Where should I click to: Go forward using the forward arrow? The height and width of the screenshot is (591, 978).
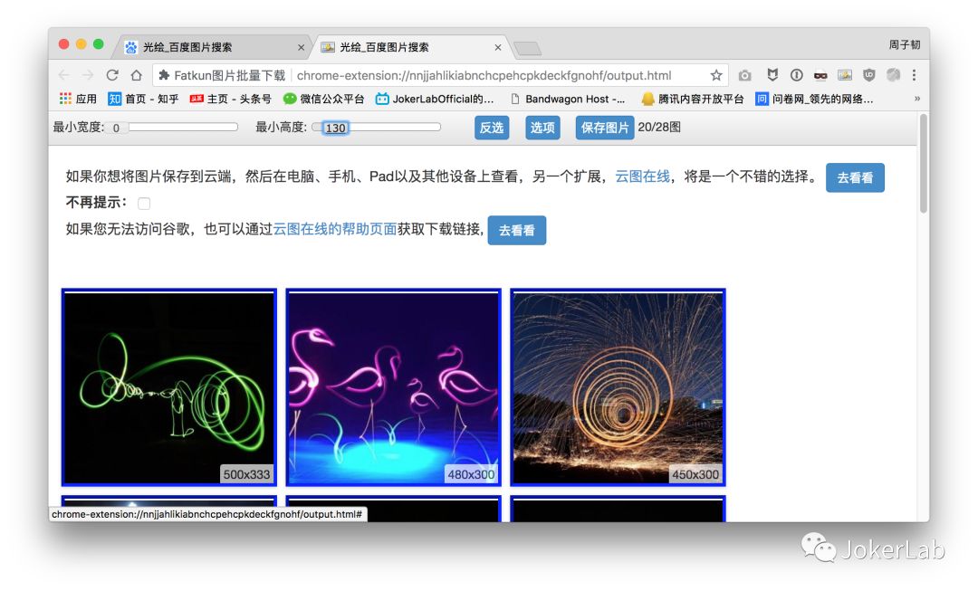88,75
